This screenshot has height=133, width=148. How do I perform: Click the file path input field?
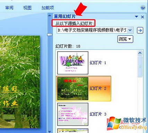tap(92, 30)
